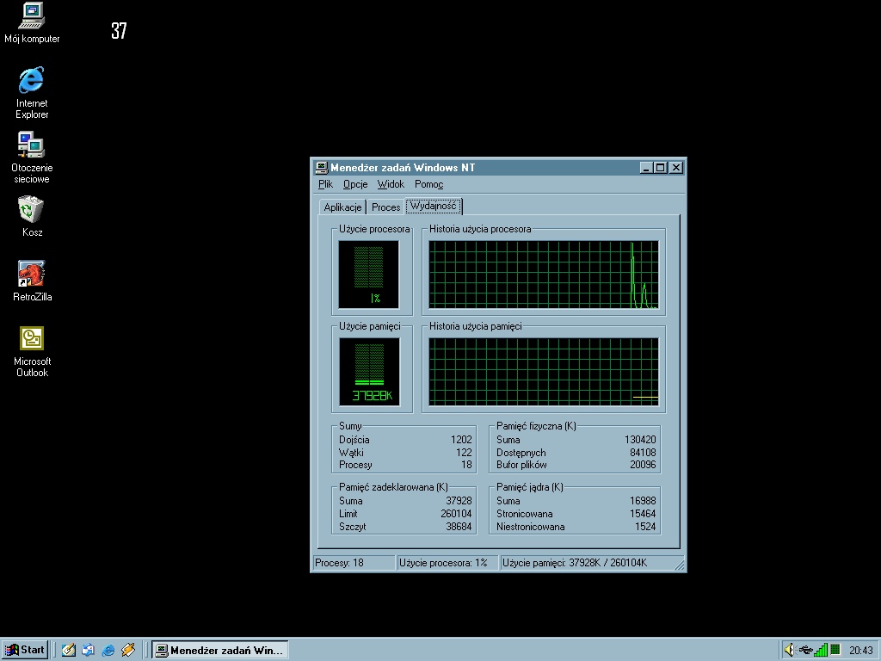Click the Procesy value 18 in Sumy
Viewport: 881px width, 661px height.
pyautogui.click(x=467, y=465)
